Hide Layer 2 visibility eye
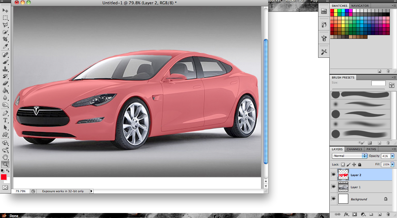397x218 pixels. click(333, 175)
